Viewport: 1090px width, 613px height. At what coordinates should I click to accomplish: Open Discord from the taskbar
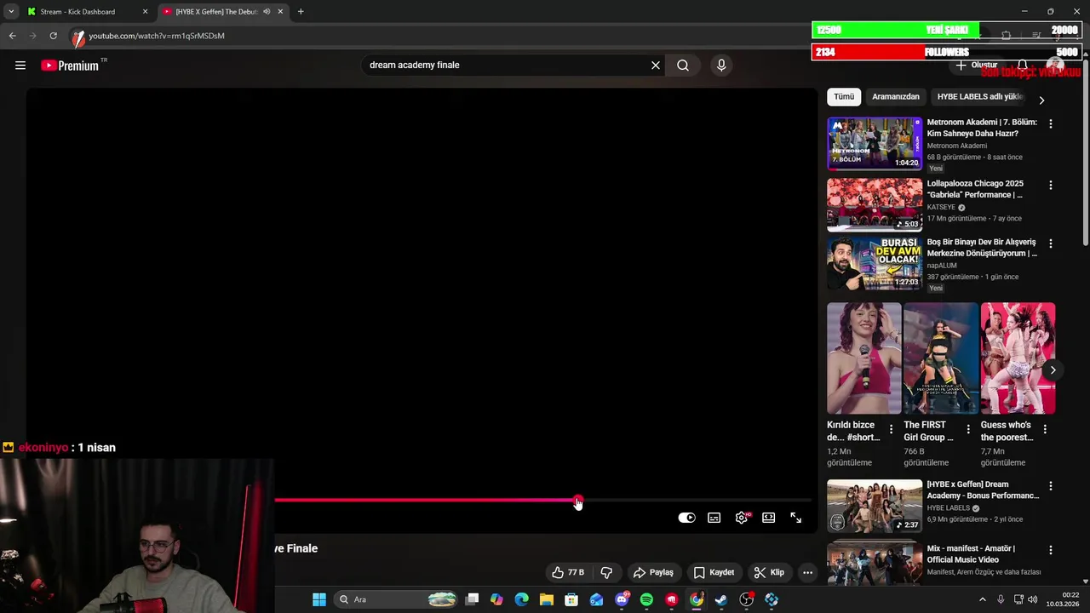(x=622, y=599)
